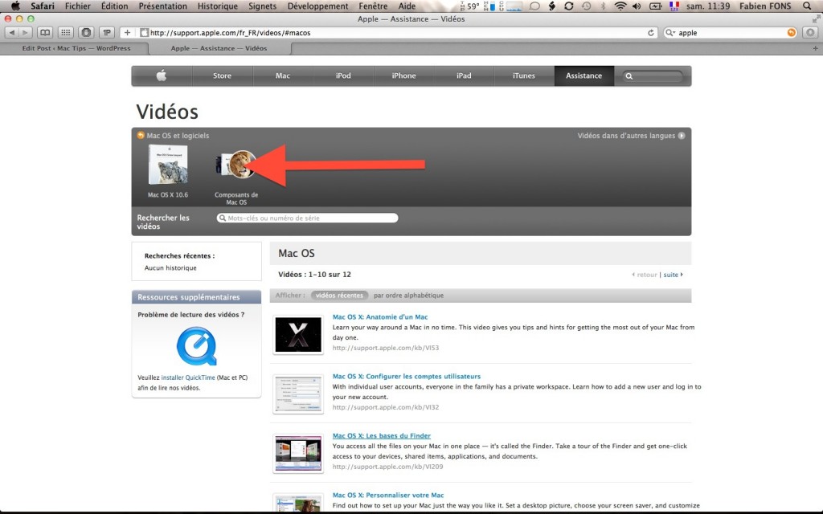Click the Les bases du Finder video thumbnail
The width and height of the screenshot is (823, 514).
coord(298,453)
